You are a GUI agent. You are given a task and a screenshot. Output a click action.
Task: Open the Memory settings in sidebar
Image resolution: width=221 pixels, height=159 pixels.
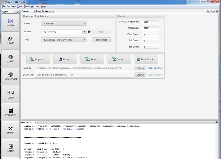[10, 59]
